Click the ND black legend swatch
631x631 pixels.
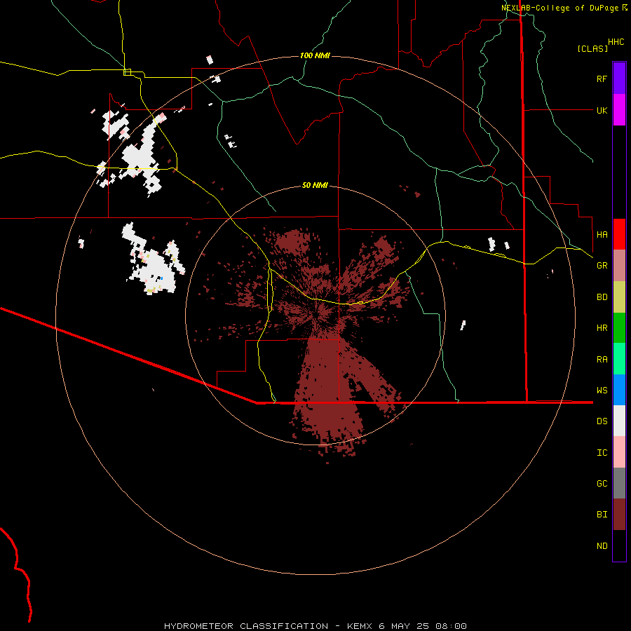(x=619, y=545)
